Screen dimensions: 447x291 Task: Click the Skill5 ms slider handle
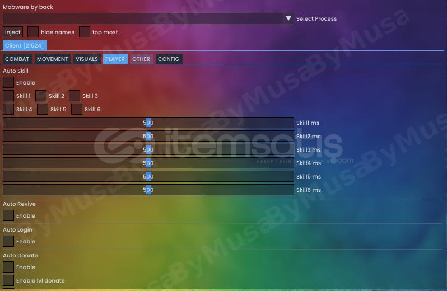(148, 176)
